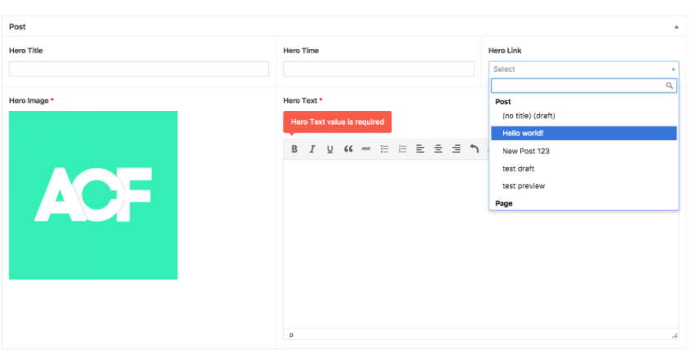
Task: Align text right
Action: coord(457,148)
